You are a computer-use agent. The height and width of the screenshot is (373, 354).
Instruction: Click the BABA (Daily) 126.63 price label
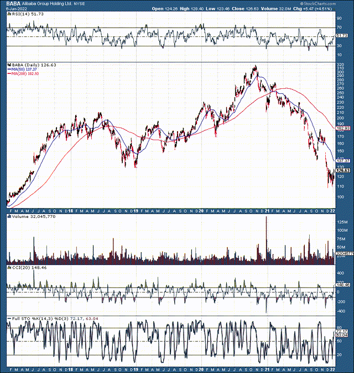[x=34, y=65]
